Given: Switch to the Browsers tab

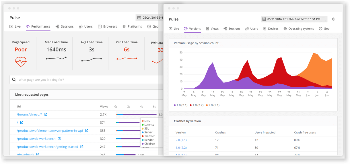Looking at the screenshot, I should click(x=107, y=26).
